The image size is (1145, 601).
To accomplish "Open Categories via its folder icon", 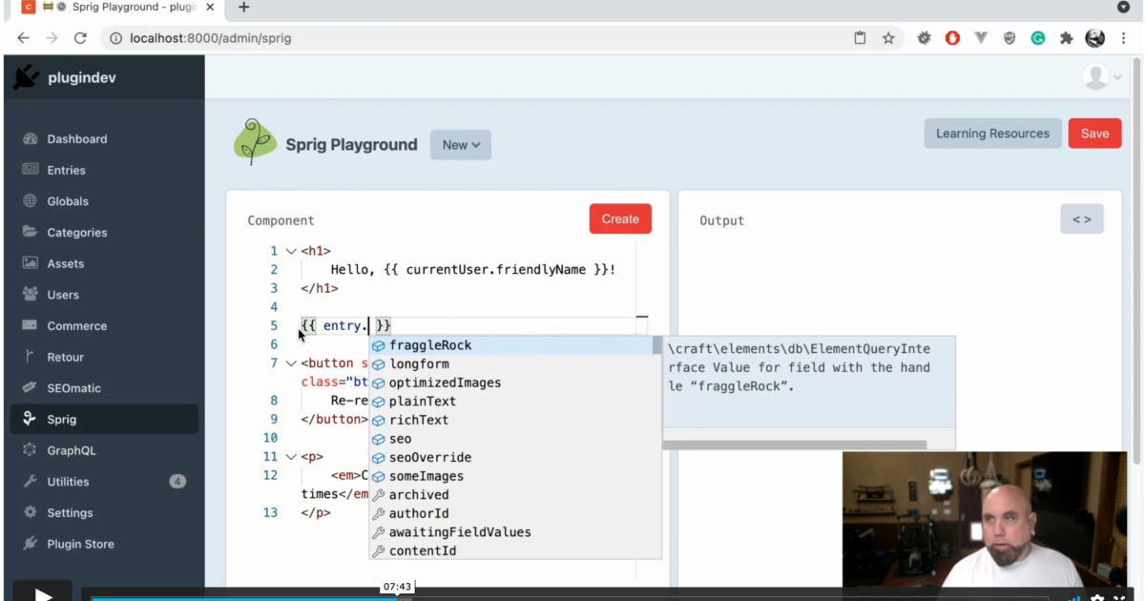I will click(30, 232).
